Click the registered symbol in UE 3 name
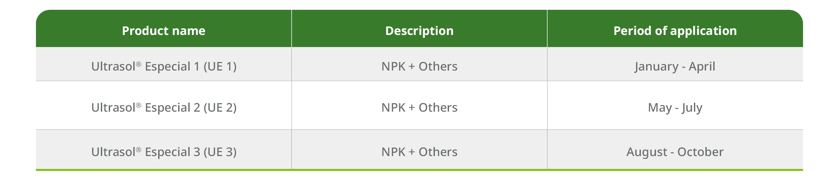Screen dimensions: 839x190 (x=139, y=150)
